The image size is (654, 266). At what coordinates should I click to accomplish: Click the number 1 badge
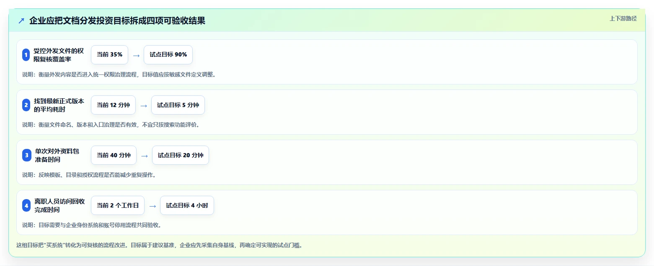click(26, 55)
